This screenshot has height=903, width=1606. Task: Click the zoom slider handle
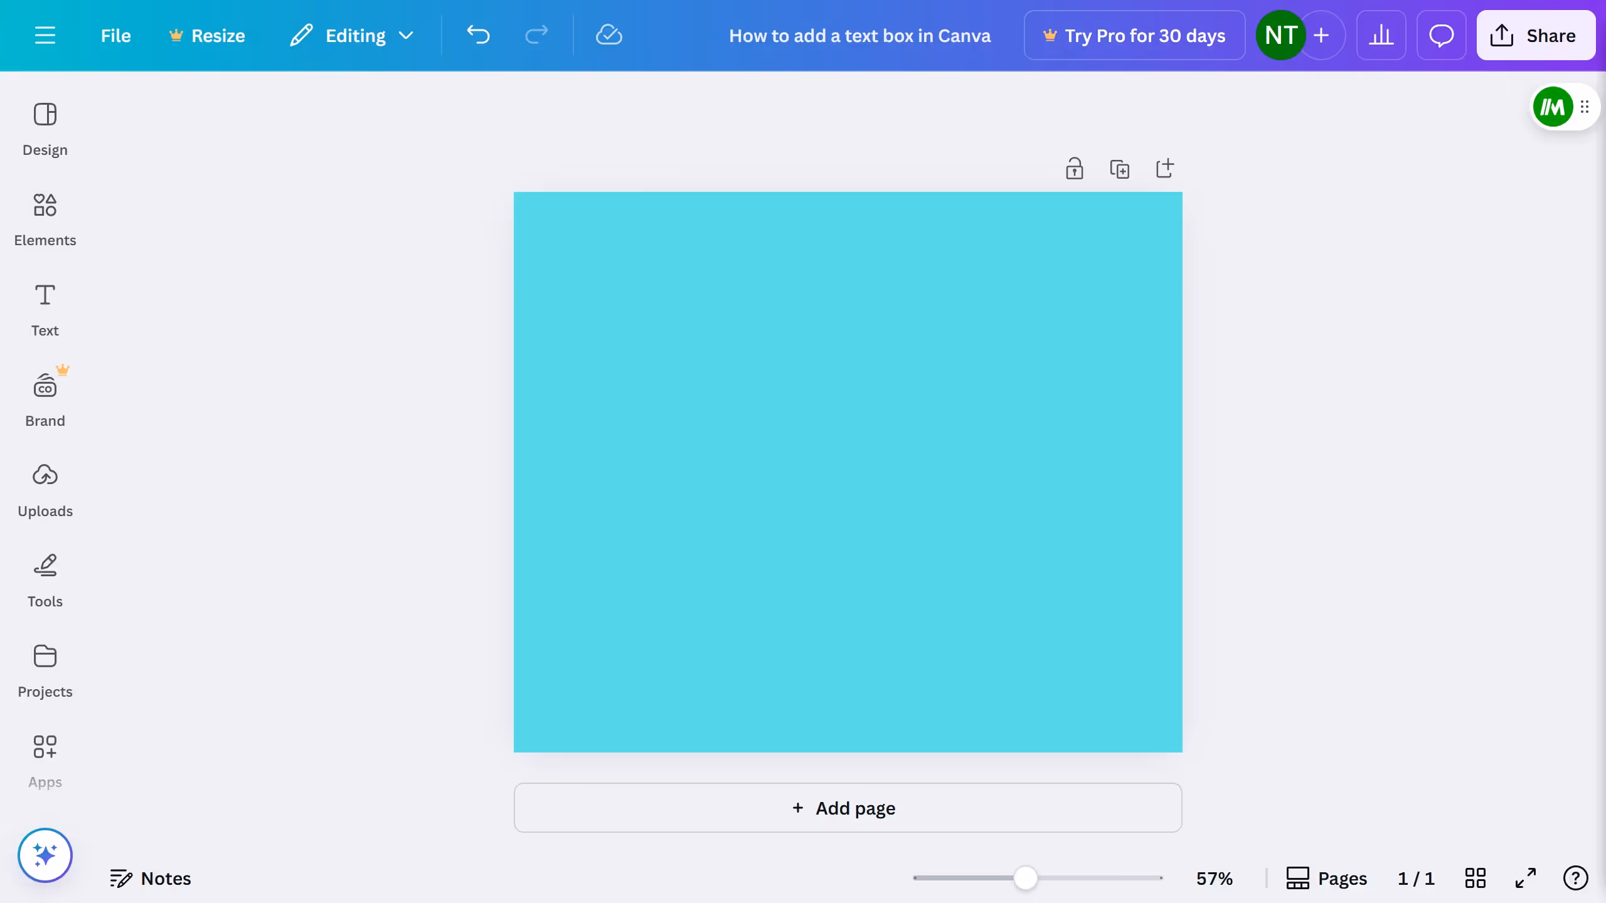pos(1026,878)
